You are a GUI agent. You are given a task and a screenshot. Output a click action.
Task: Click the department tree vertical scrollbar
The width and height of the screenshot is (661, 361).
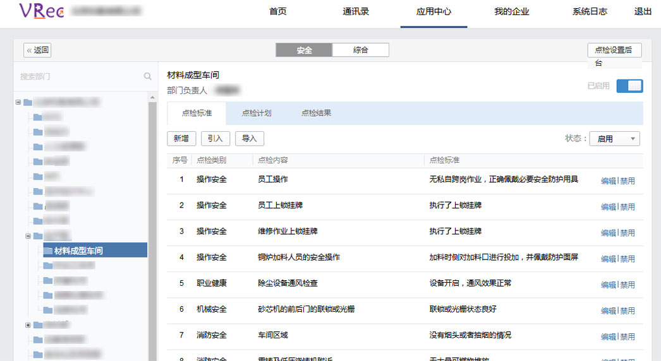pyautogui.click(x=152, y=231)
